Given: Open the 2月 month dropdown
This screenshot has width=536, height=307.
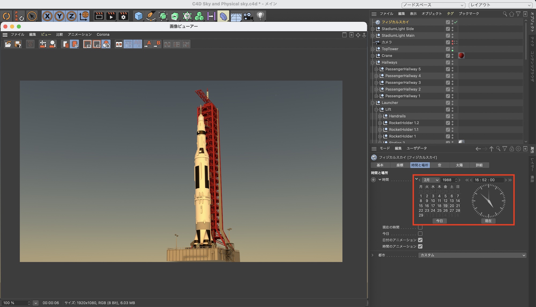Looking at the screenshot, I should point(431,180).
